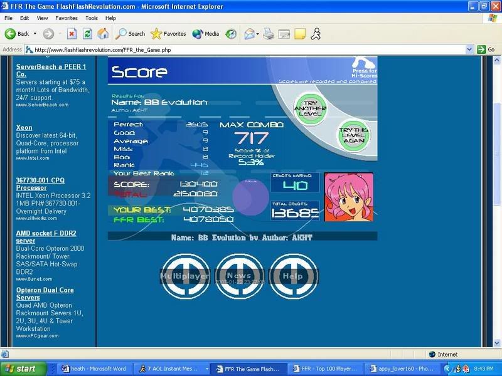Switch to FFR - Top 100 Players taskbar item
This screenshot has height=376, width=502.
click(x=325, y=368)
